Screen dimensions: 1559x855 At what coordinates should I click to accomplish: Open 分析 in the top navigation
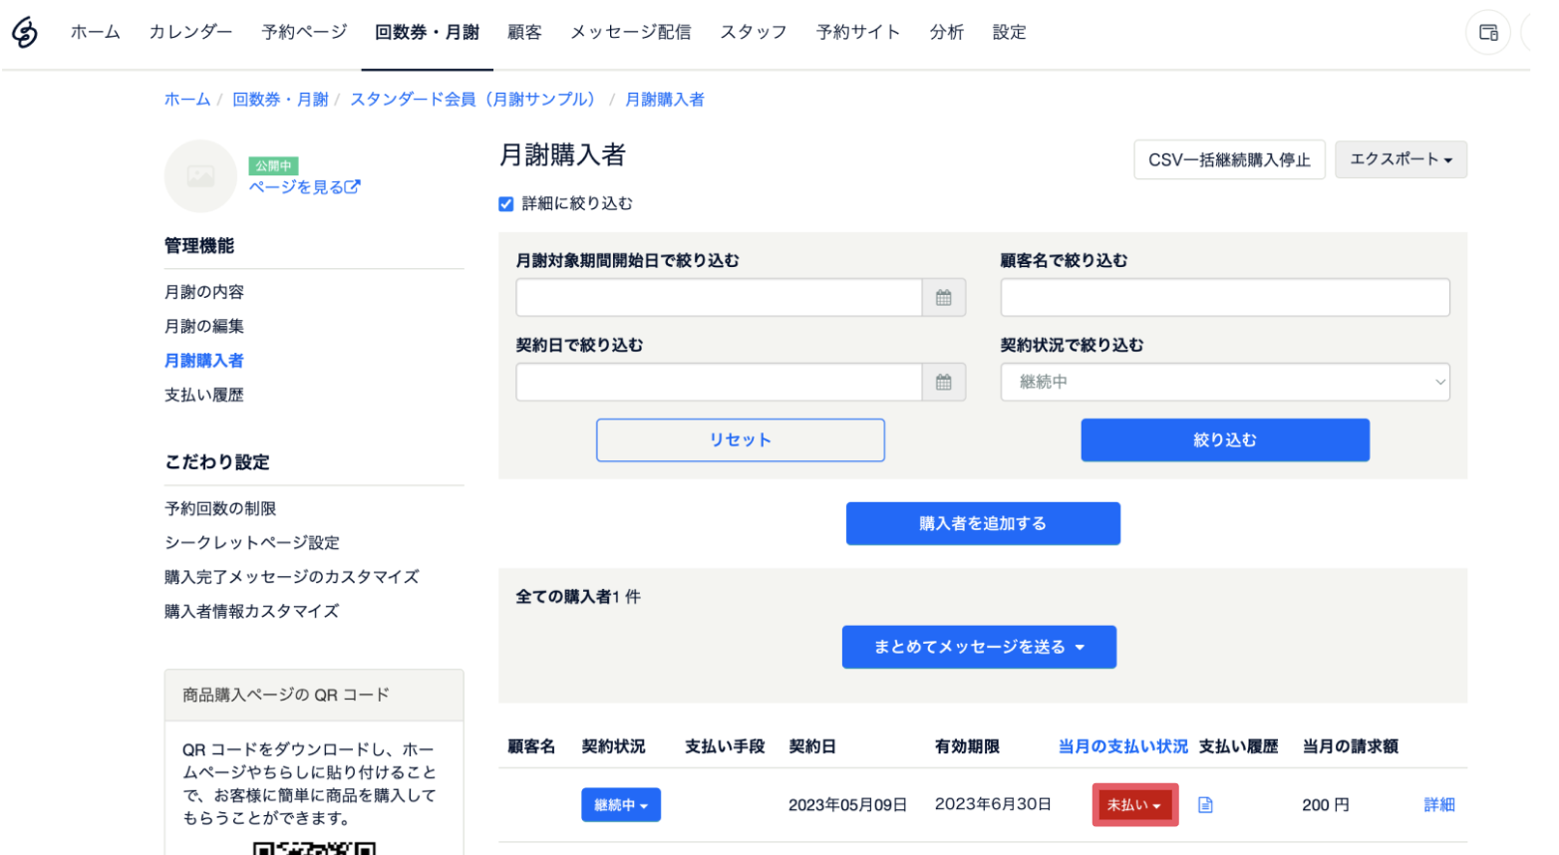[946, 33]
